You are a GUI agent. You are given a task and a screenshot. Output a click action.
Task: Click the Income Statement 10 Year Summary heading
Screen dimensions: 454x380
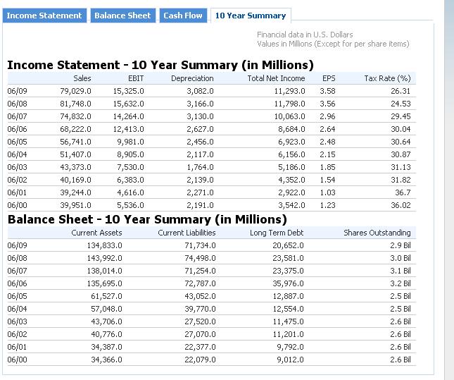point(160,65)
